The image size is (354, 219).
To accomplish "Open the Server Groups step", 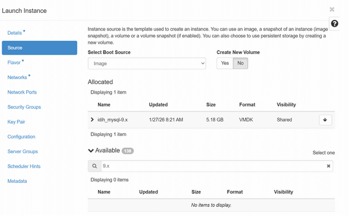I will 23,152.
